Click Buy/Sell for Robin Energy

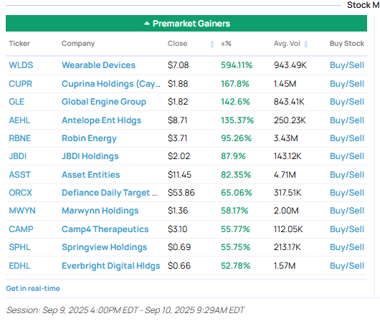point(347,138)
